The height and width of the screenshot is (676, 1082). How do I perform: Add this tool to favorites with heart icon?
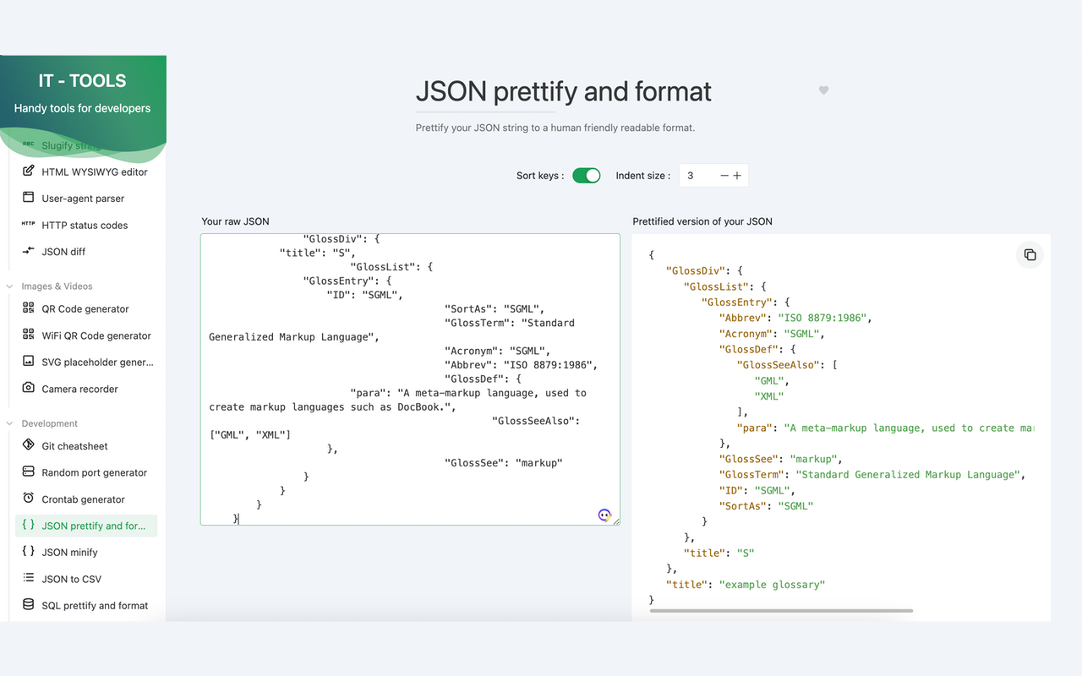(824, 90)
